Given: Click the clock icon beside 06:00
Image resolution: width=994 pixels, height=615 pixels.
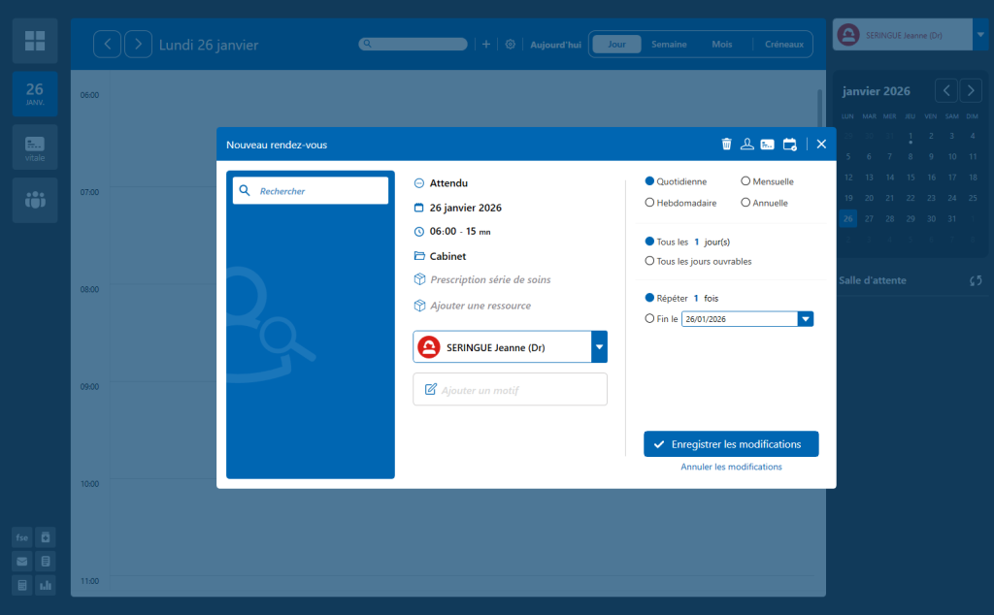Looking at the screenshot, I should 419,232.
